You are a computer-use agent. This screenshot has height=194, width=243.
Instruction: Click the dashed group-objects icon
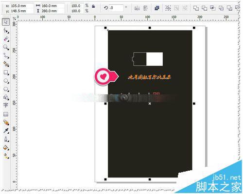(x=168, y=8)
